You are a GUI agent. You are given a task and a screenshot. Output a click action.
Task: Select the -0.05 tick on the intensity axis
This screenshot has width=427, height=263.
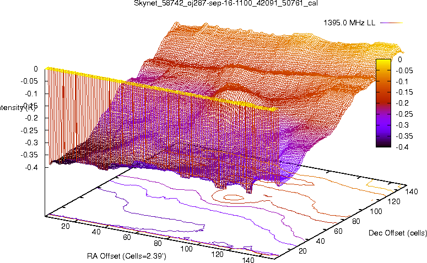click(29, 81)
